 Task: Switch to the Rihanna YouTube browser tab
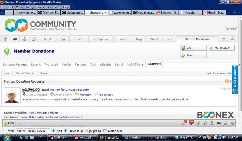[167, 13]
